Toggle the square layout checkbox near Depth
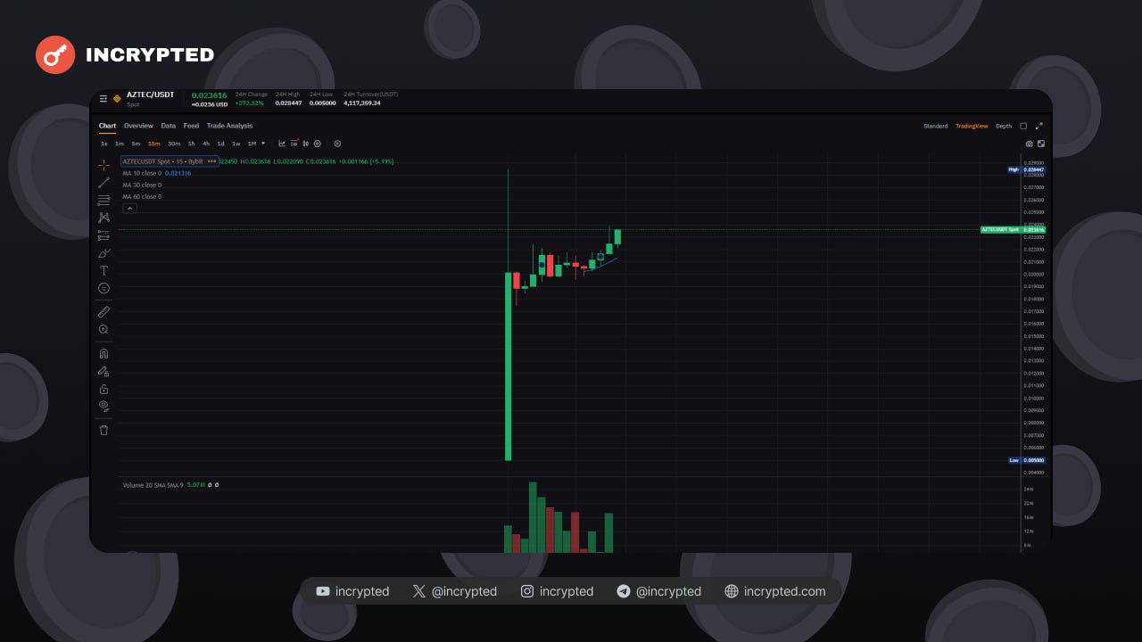1142x642 pixels. coord(1023,126)
